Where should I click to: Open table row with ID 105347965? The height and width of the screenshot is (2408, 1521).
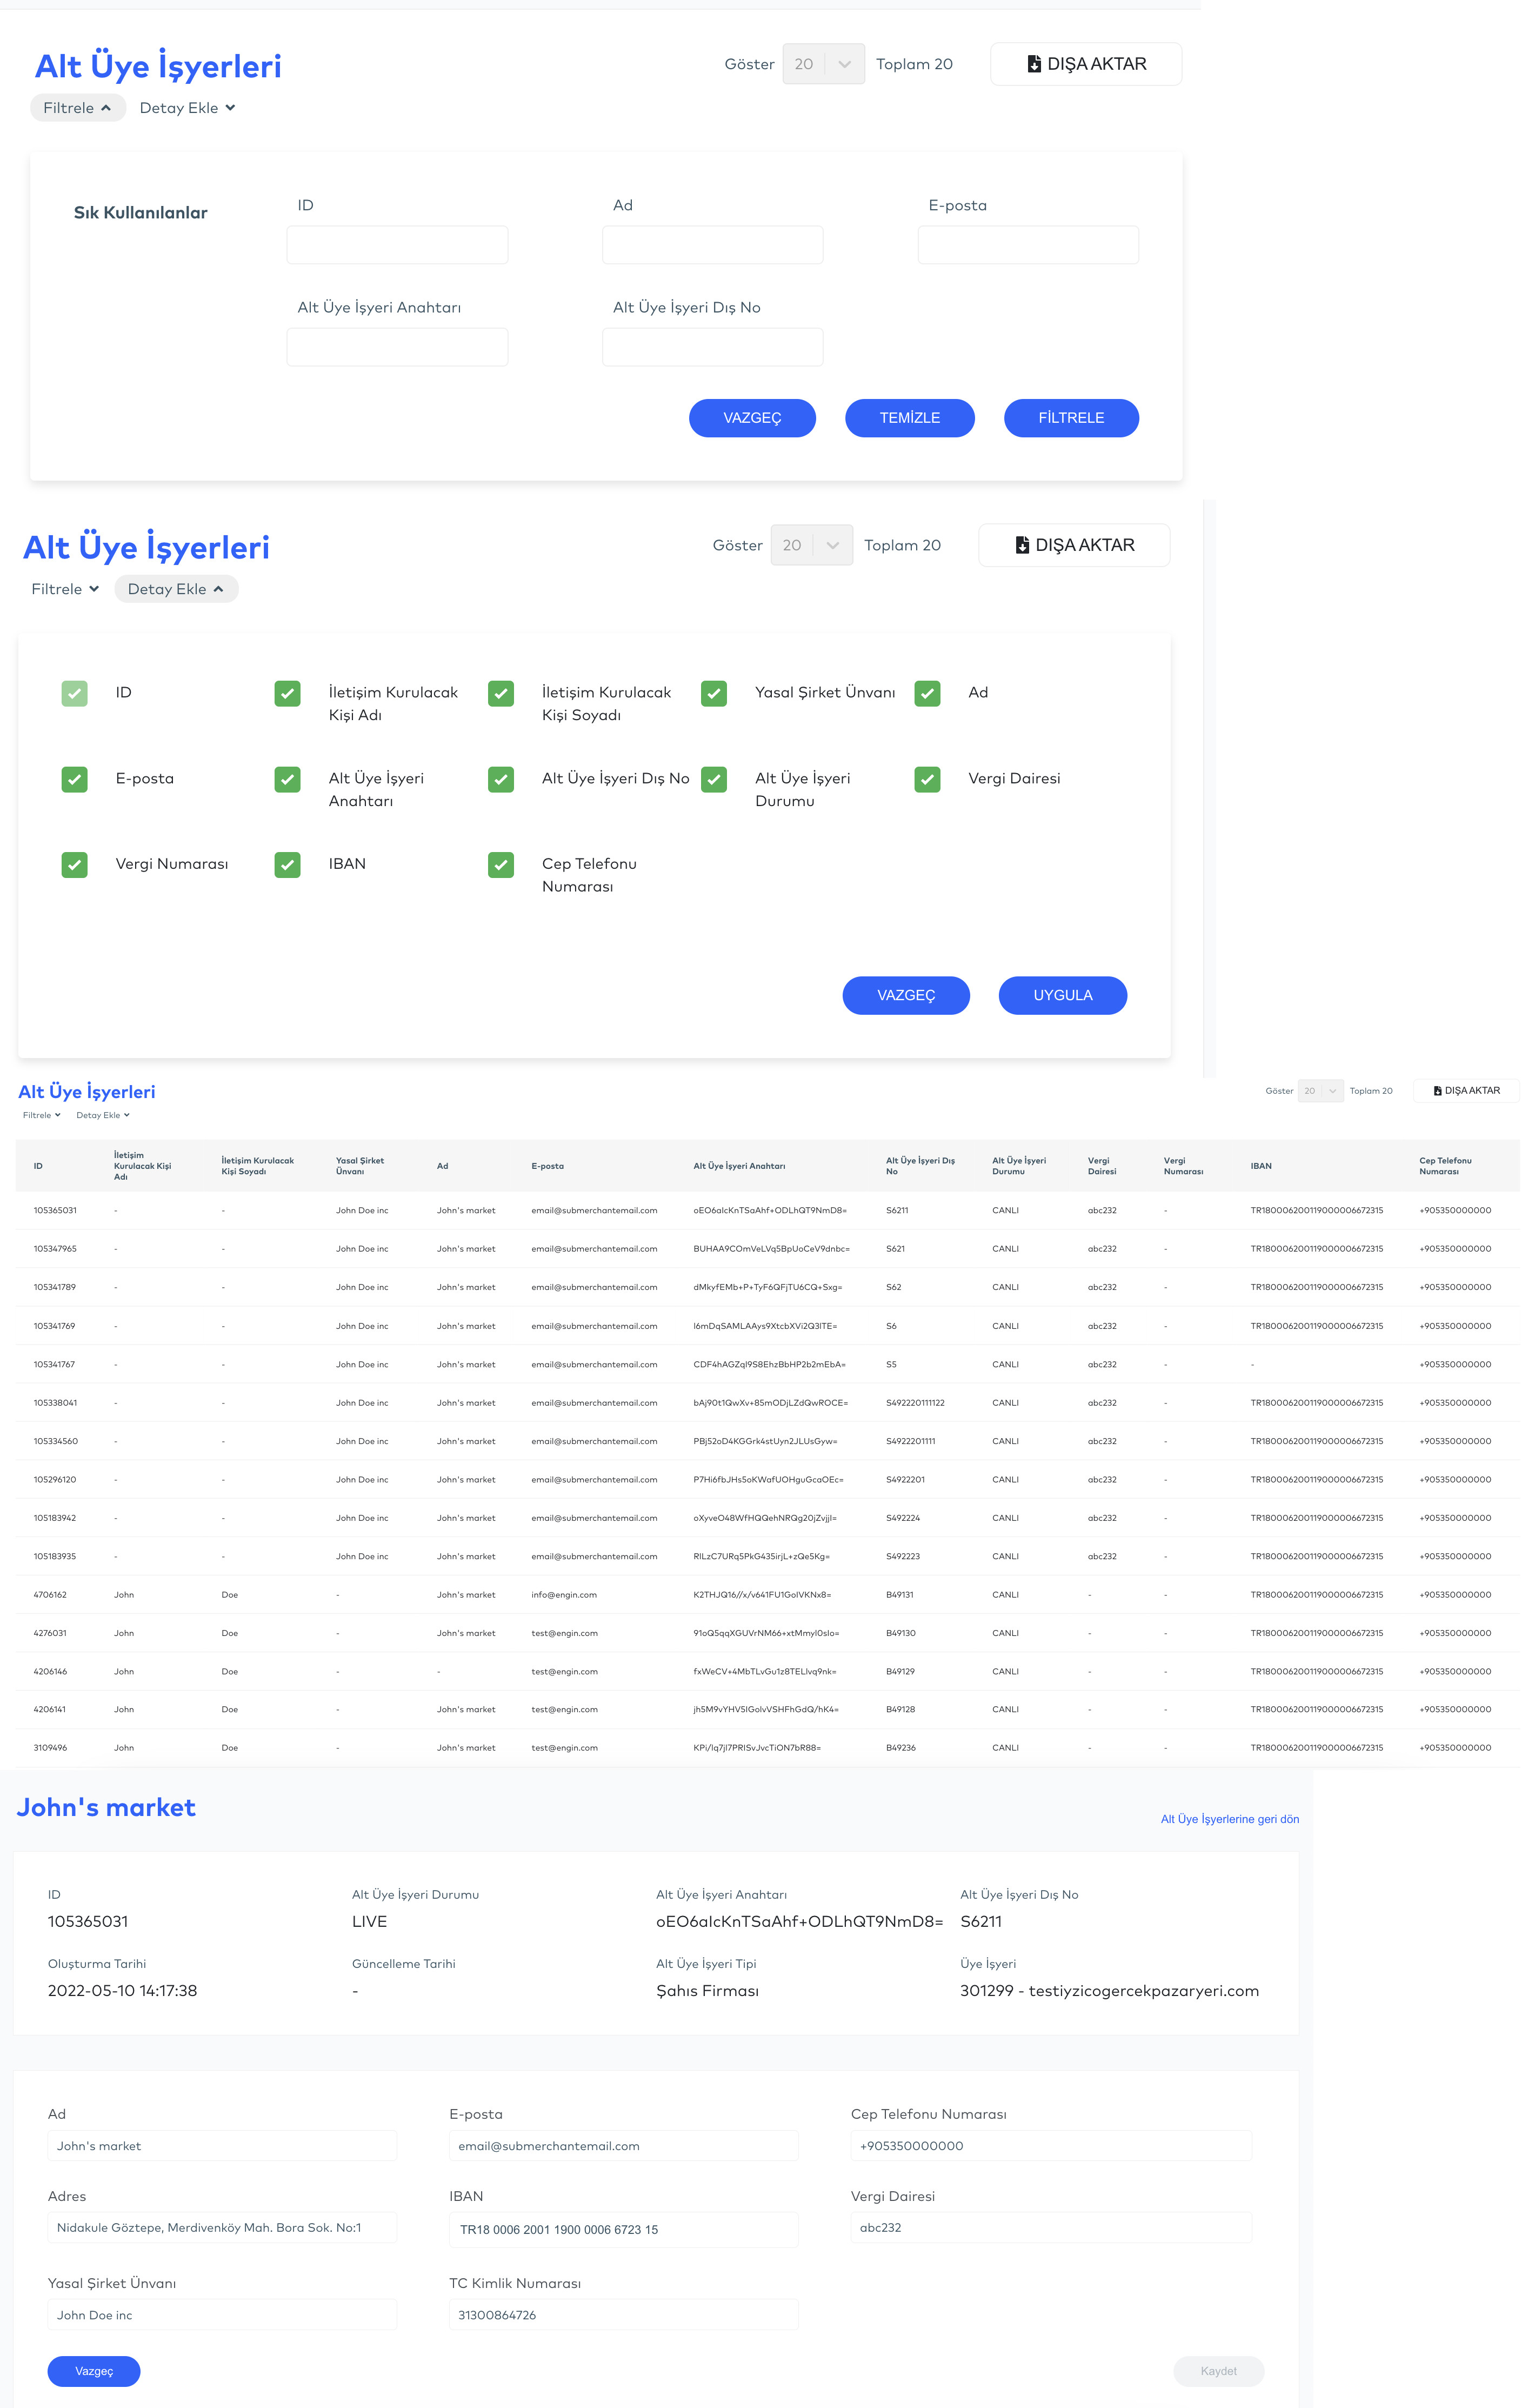point(55,1249)
